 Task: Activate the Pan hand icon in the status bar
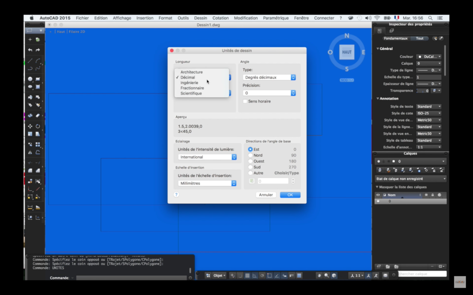318,275
